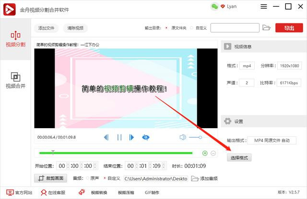Viewport: 307px width, 199px height.
Task: Open the 视频压缩 tool
Action: tap(126, 193)
